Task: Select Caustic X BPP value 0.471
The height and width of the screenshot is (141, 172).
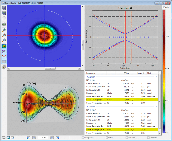Action: 127,96
